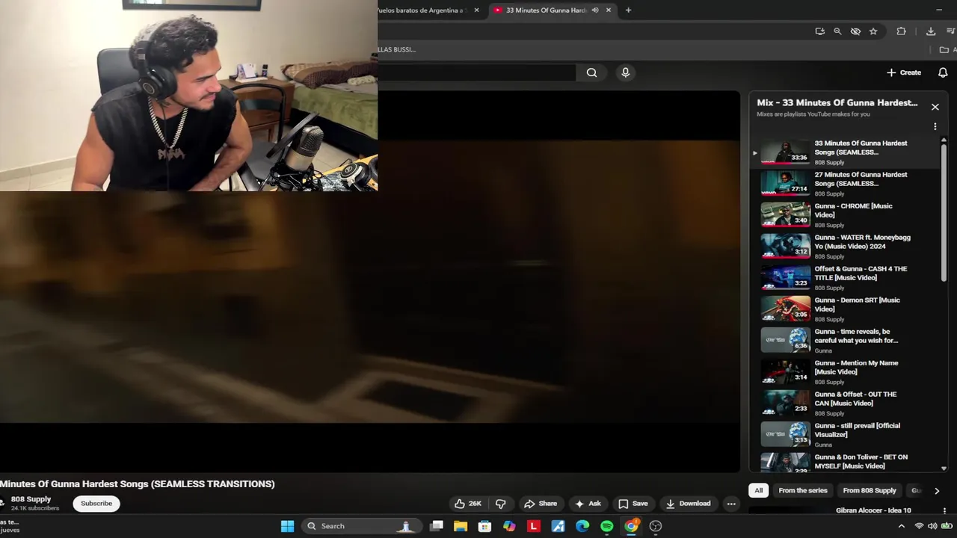Select the All filter chip
The width and height of the screenshot is (957, 538).
click(x=758, y=491)
